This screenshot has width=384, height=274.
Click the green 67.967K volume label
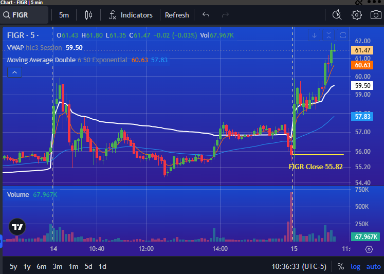pyautogui.click(x=365, y=237)
